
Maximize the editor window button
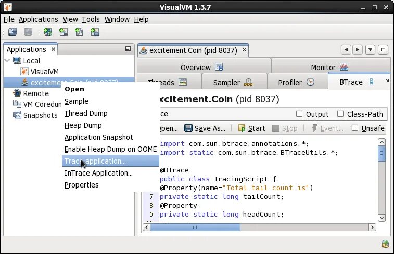click(383, 50)
